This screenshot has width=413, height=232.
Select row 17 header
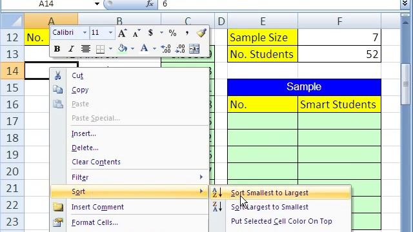(12, 121)
